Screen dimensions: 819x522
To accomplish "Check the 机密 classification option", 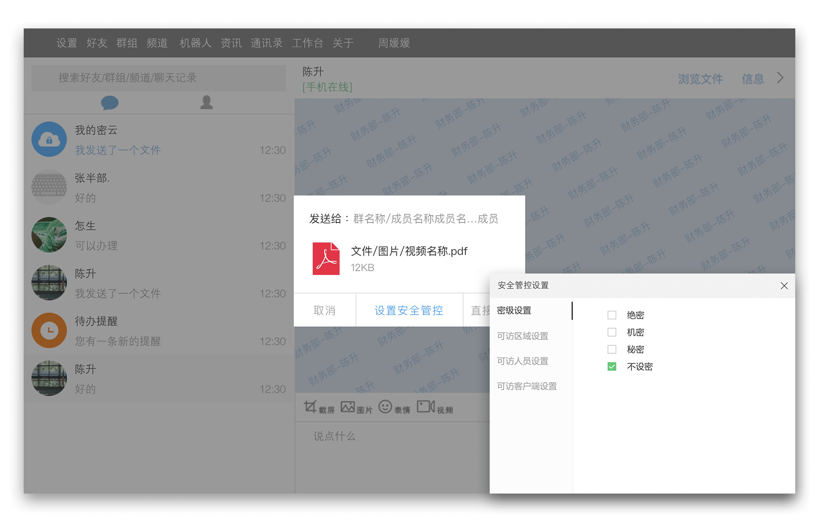I will [x=612, y=332].
